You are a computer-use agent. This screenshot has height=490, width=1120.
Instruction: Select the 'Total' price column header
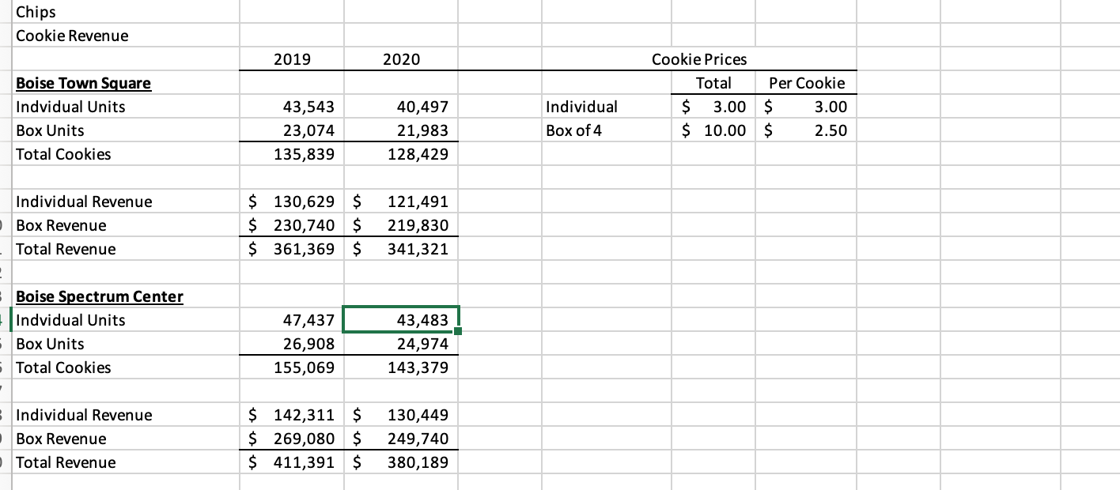click(x=713, y=83)
